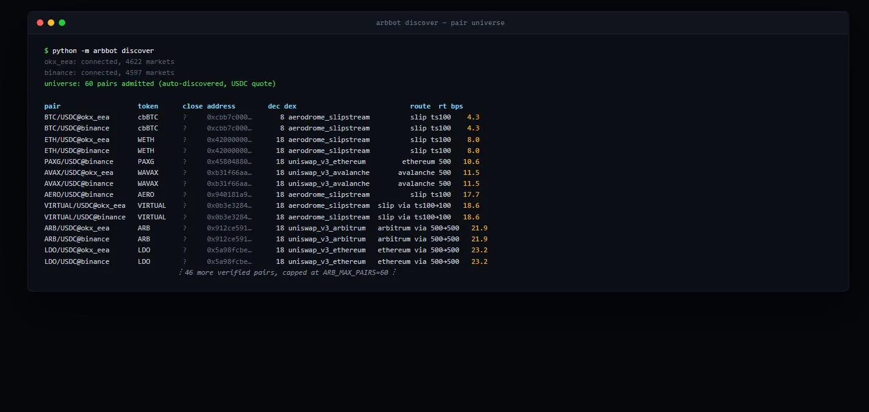Click bps value '18.6' in VIRTUAL/USDC@binance row
Viewport: 869px width, 412px height.
coord(471,217)
